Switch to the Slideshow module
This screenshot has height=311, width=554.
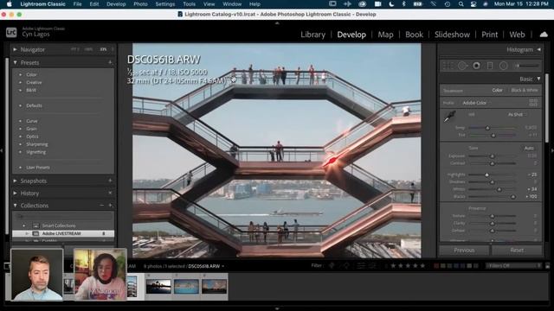coord(452,35)
